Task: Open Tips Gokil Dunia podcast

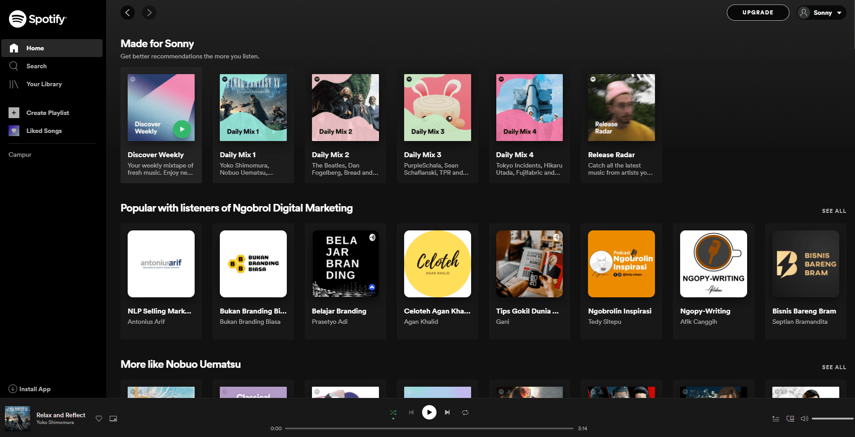Action: (x=530, y=281)
